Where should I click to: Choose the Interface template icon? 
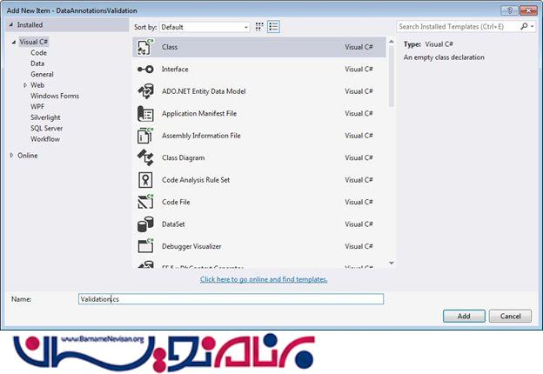click(x=145, y=69)
